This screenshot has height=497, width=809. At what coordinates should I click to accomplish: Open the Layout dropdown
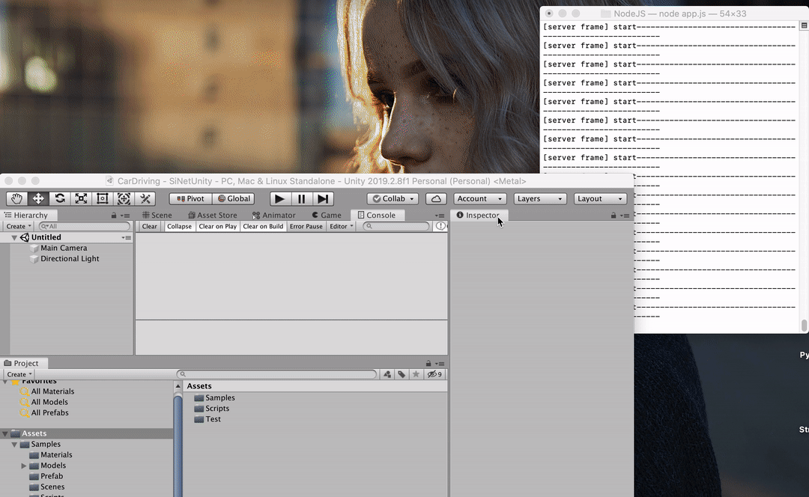click(x=600, y=198)
